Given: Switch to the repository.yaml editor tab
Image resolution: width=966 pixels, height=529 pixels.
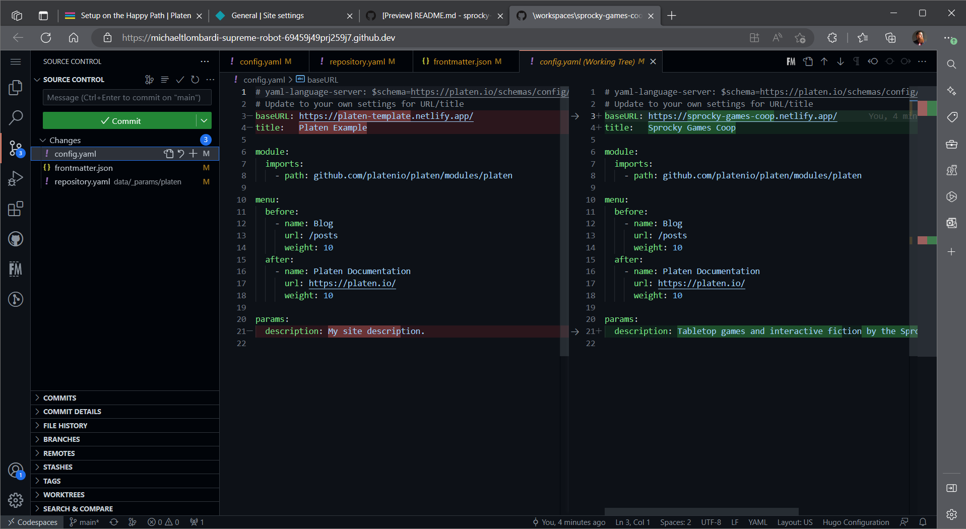Looking at the screenshot, I should coord(357,61).
